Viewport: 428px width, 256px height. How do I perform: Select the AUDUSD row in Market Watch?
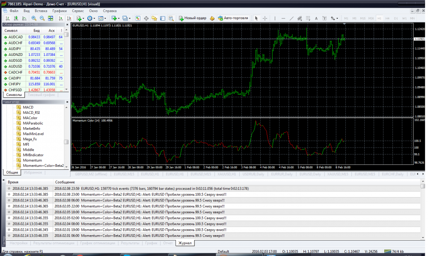pyautogui.click(x=33, y=67)
